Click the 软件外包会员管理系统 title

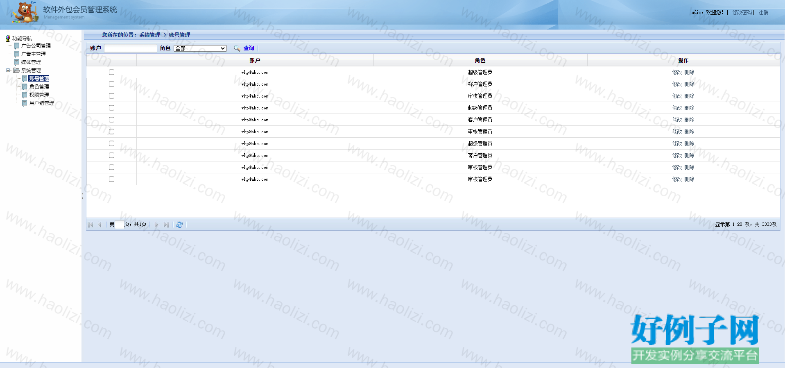pyautogui.click(x=80, y=9)
